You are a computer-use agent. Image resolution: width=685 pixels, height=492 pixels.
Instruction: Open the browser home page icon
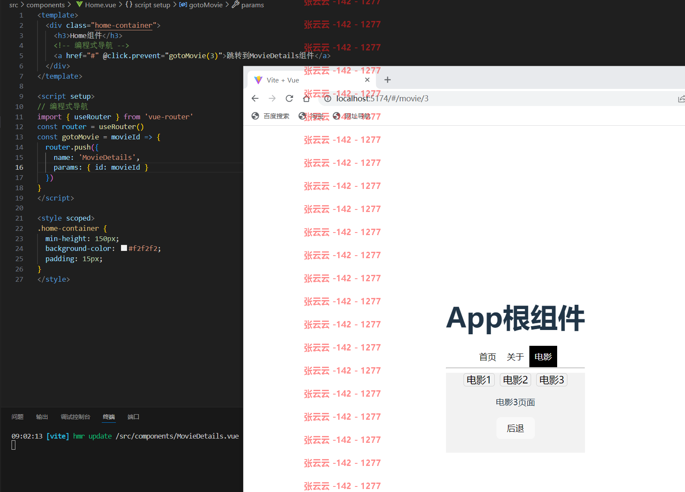(306, 98)
